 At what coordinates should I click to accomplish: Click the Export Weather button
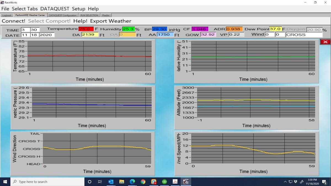point(111,21)
